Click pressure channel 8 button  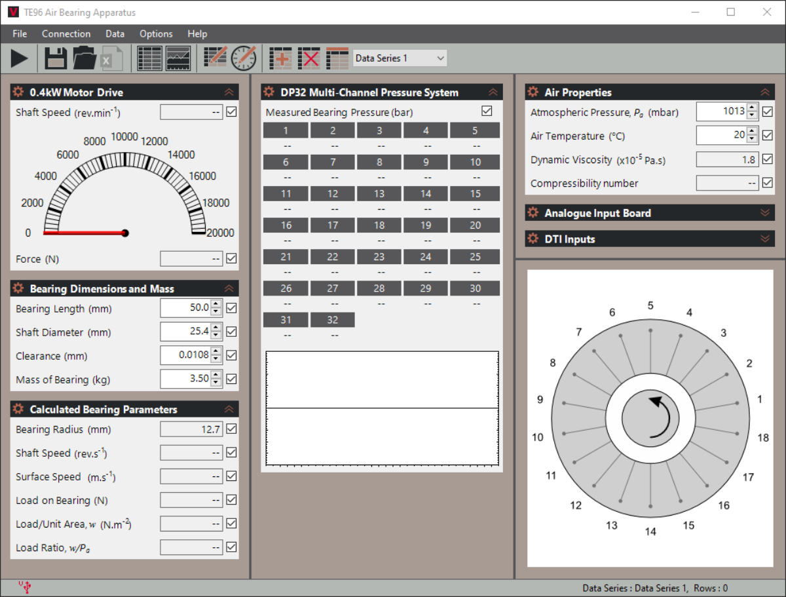point(379,162)
